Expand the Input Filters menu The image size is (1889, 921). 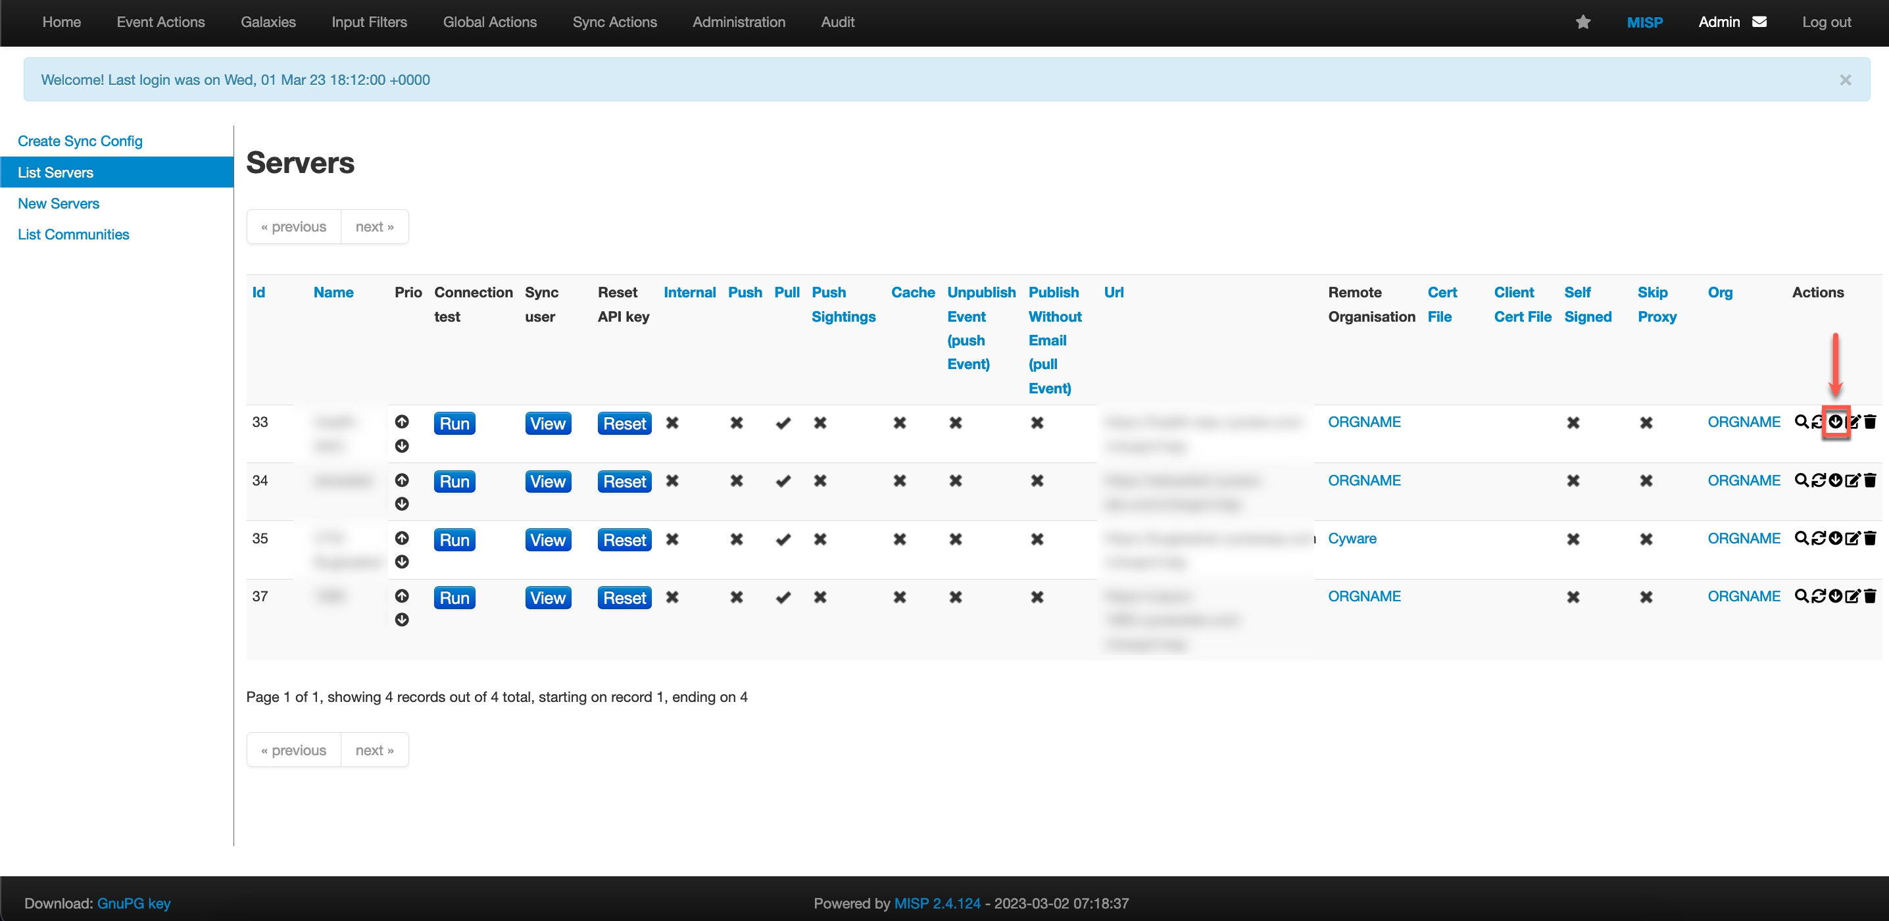(x=369, y=22)
